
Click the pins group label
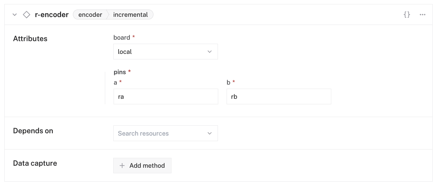tap(120, 72)
